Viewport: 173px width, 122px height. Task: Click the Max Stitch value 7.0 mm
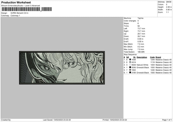pyautogui.click(x=141, y=44)
